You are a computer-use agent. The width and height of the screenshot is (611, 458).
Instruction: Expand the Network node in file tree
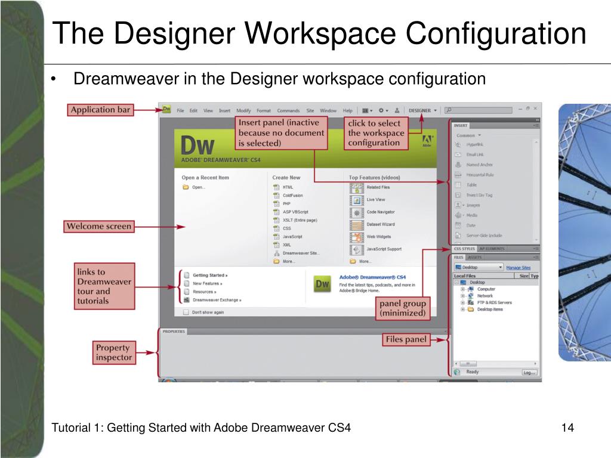(x=463, y=296)
